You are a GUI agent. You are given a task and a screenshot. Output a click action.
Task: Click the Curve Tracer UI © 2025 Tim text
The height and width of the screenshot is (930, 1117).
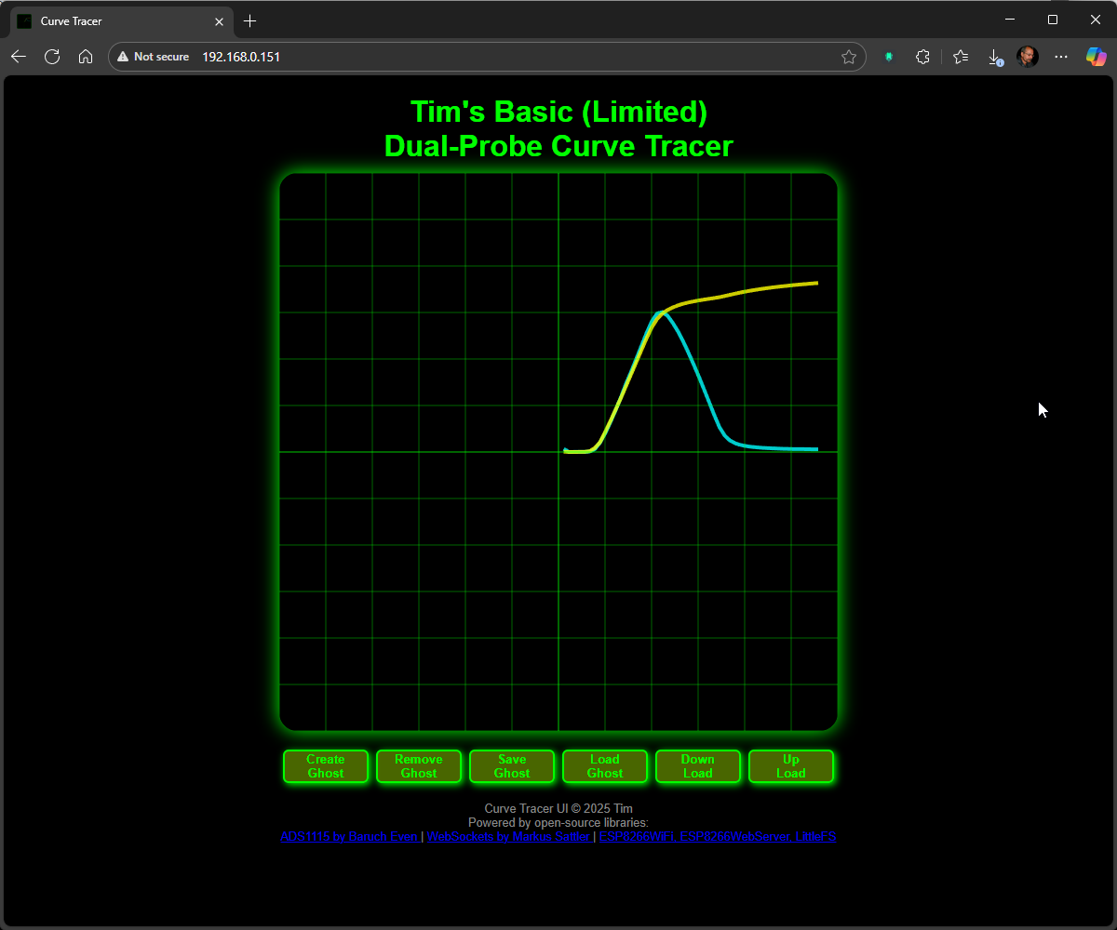558,809
